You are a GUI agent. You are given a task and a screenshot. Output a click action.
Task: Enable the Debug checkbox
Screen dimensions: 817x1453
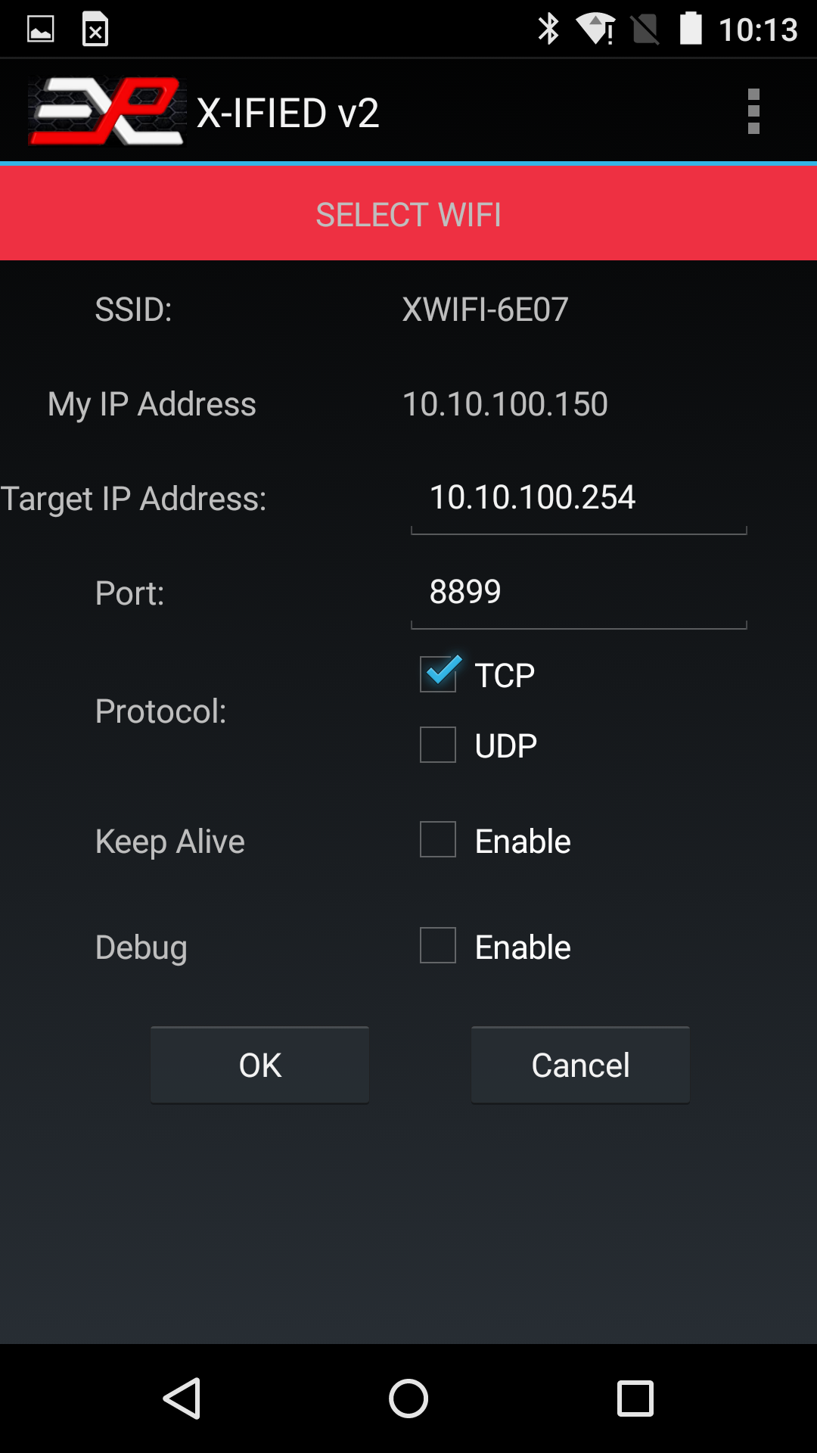pyautogui.click(x=438, y=946)
